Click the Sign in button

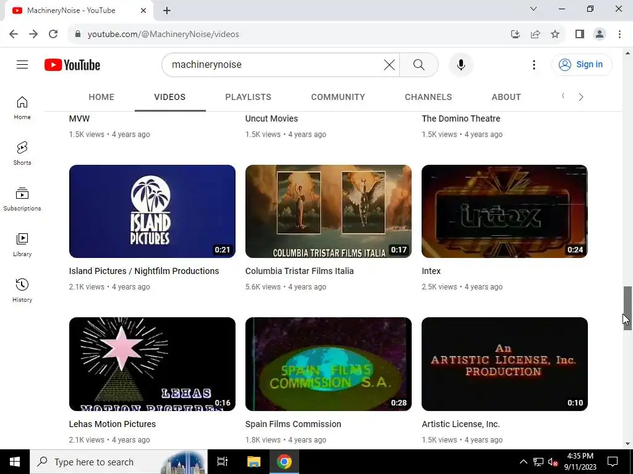[x=581, y=64]
